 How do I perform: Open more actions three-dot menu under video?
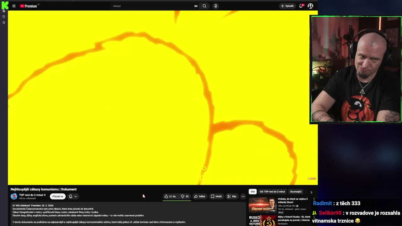pos(243,196)
